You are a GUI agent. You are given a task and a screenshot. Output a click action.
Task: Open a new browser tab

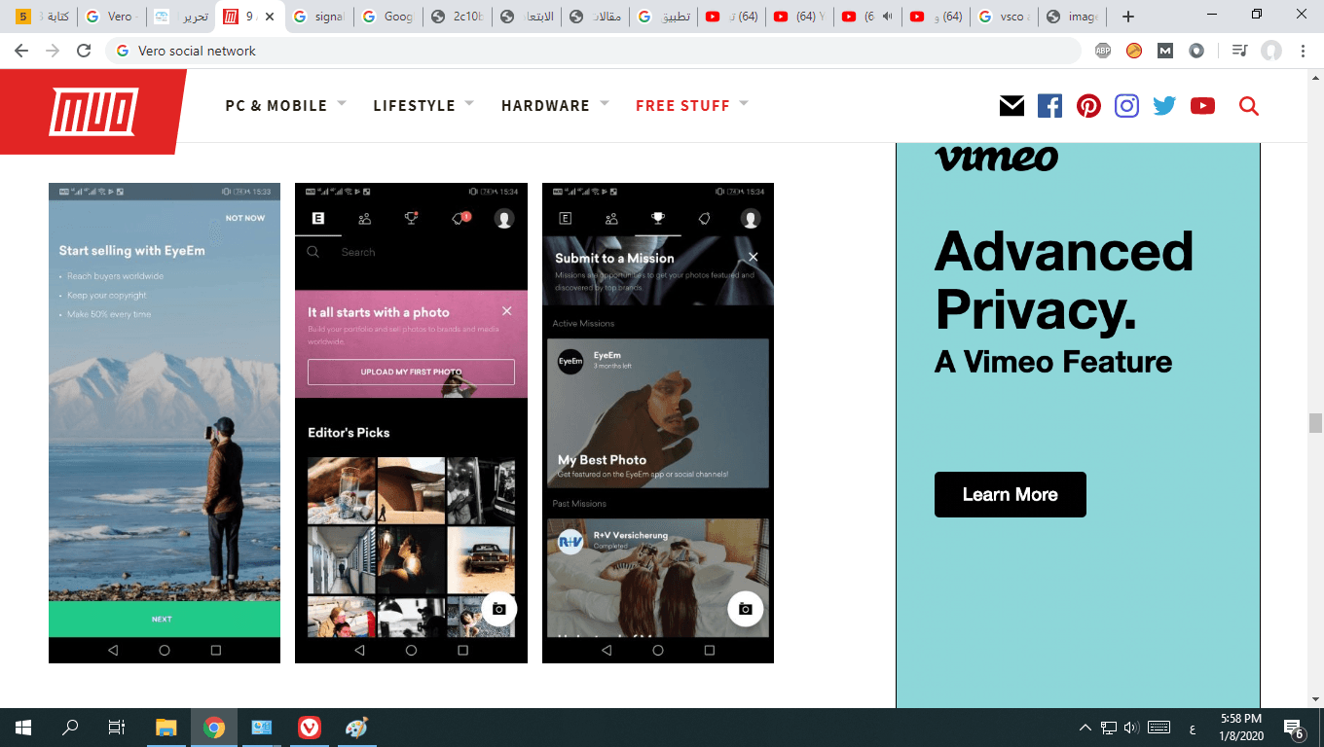pos(1127,17)
